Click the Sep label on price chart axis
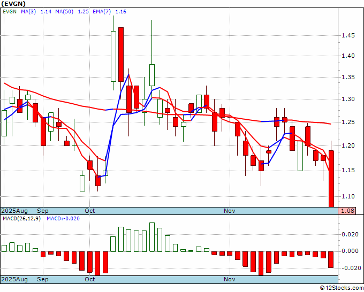The image size is (364, 292). tap(43, 211)
